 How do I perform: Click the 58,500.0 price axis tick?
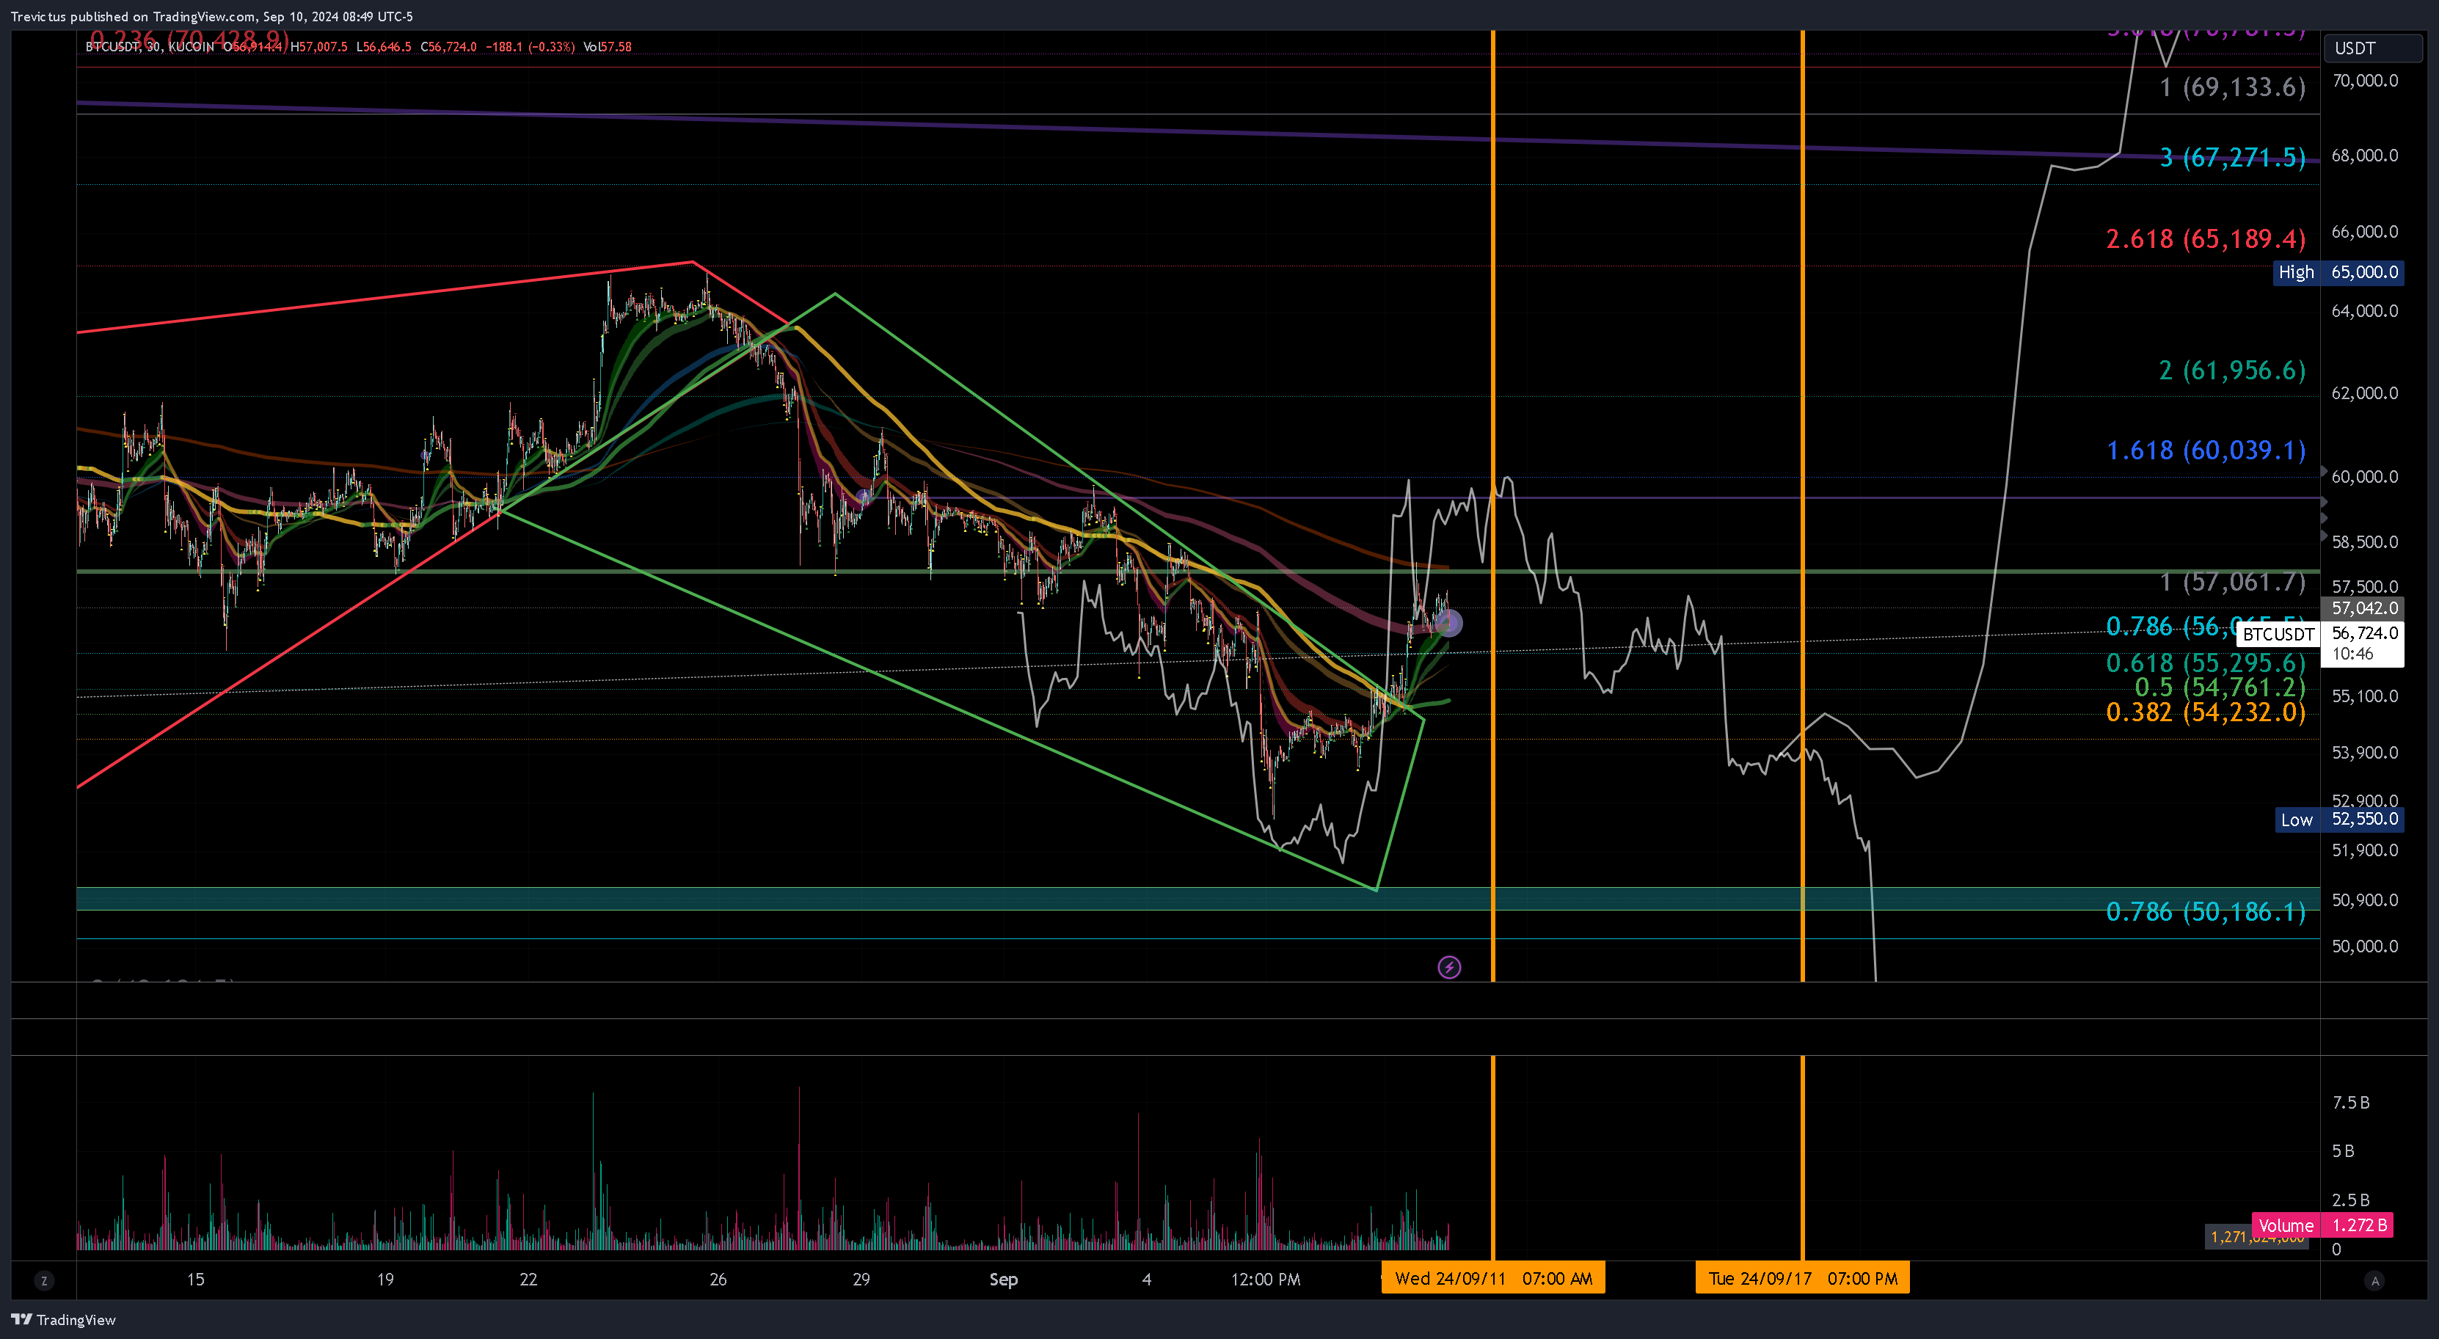click(x=2364, y=543)
